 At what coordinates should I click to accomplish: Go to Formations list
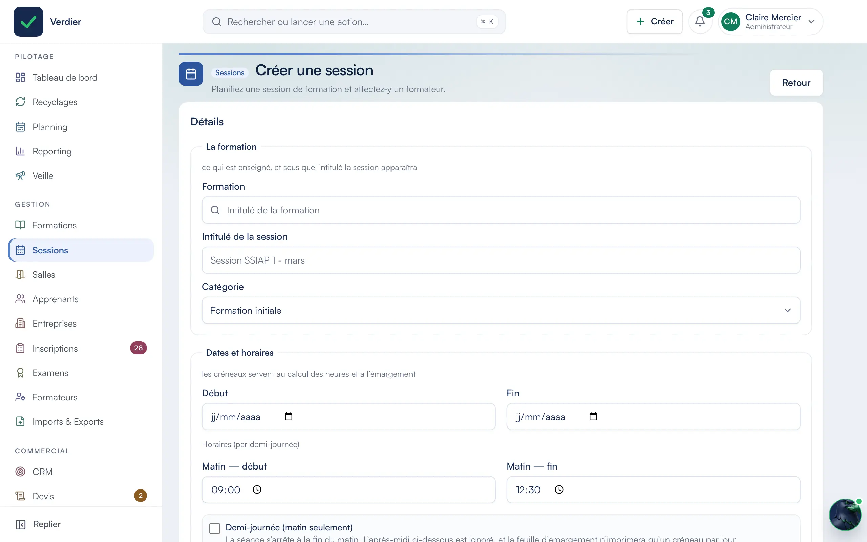(x=81, y=225)
